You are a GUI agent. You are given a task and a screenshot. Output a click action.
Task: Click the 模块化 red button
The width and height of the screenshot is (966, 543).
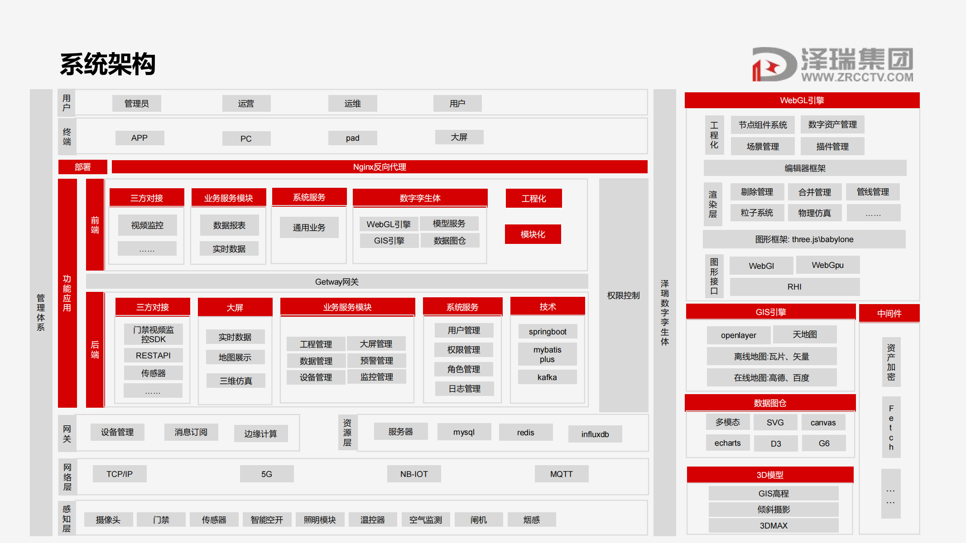pyautogui.click(x=533, y=234)
